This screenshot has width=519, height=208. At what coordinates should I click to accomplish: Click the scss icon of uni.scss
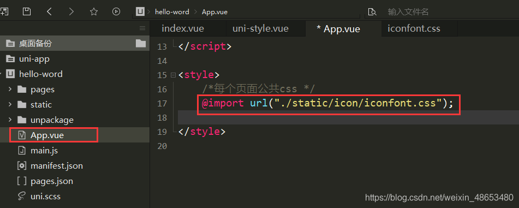[x=22, y=197]
